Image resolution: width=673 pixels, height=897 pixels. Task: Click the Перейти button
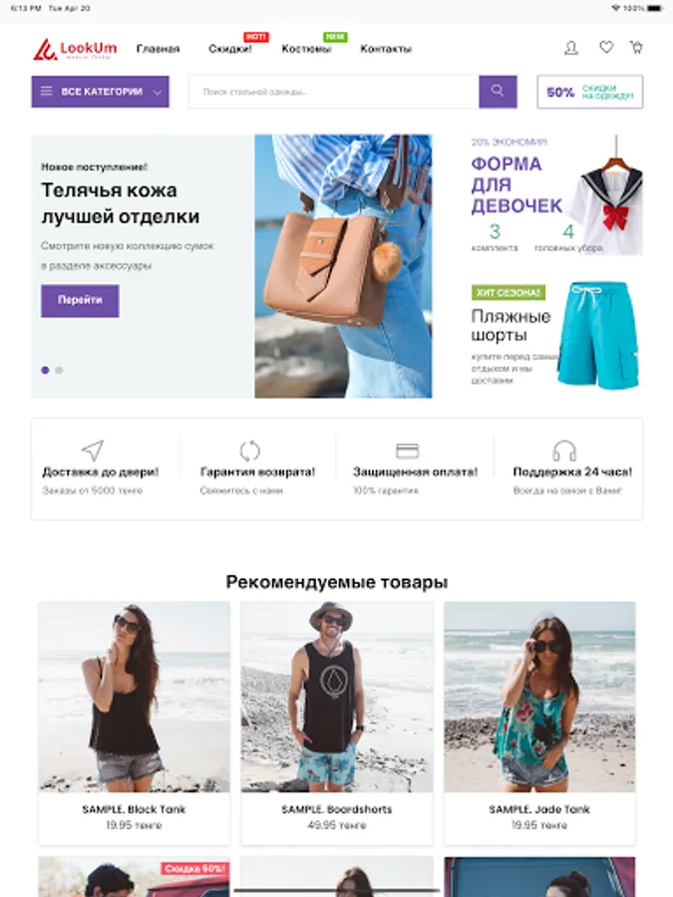80,300
